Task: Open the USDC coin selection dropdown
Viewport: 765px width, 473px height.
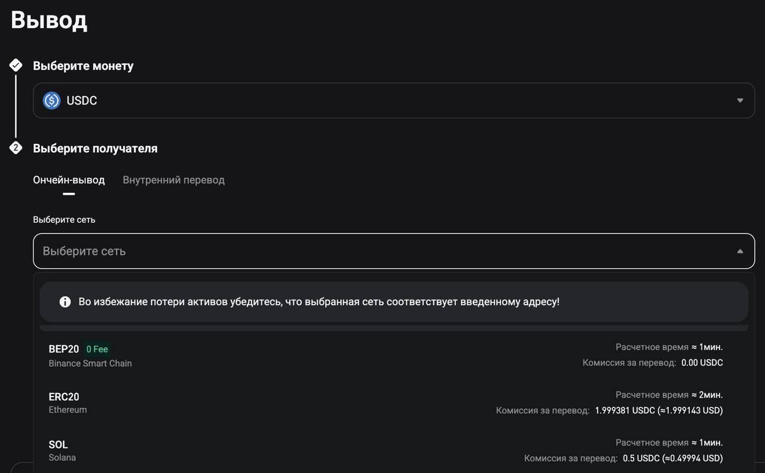Action: [x=394, y=100]
